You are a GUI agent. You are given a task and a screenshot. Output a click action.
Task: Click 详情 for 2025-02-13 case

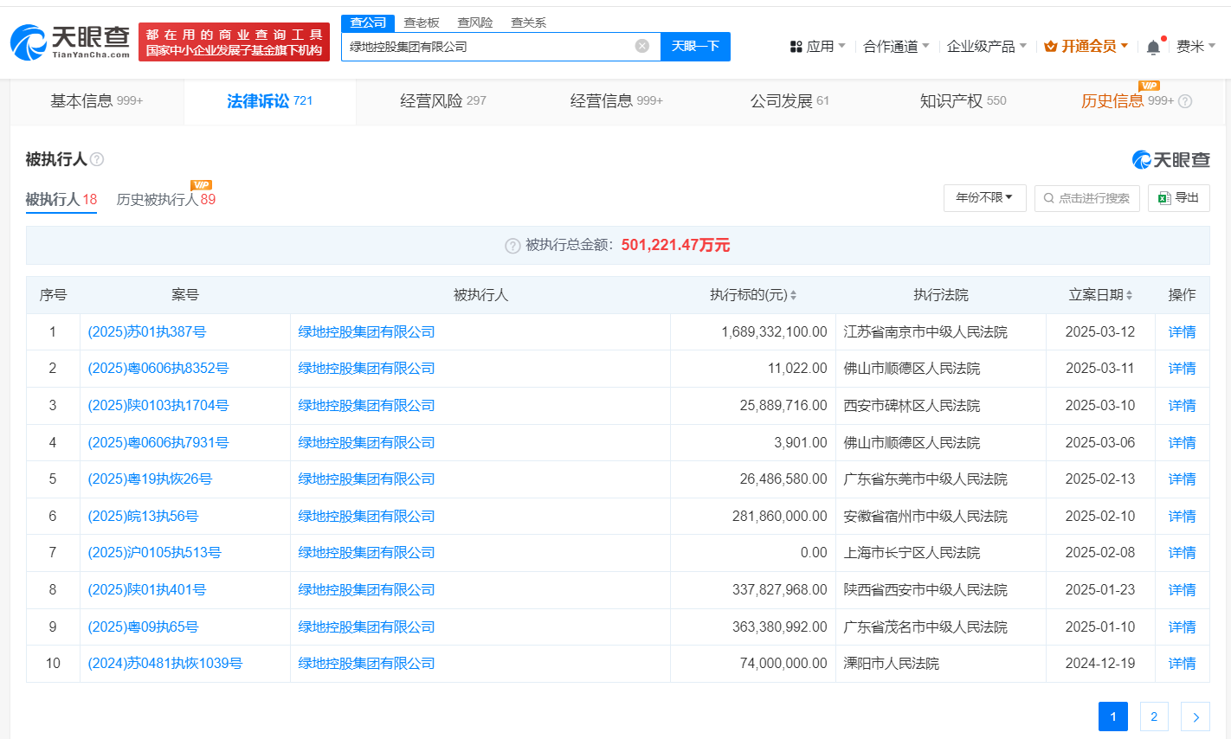pos(1182,479)
